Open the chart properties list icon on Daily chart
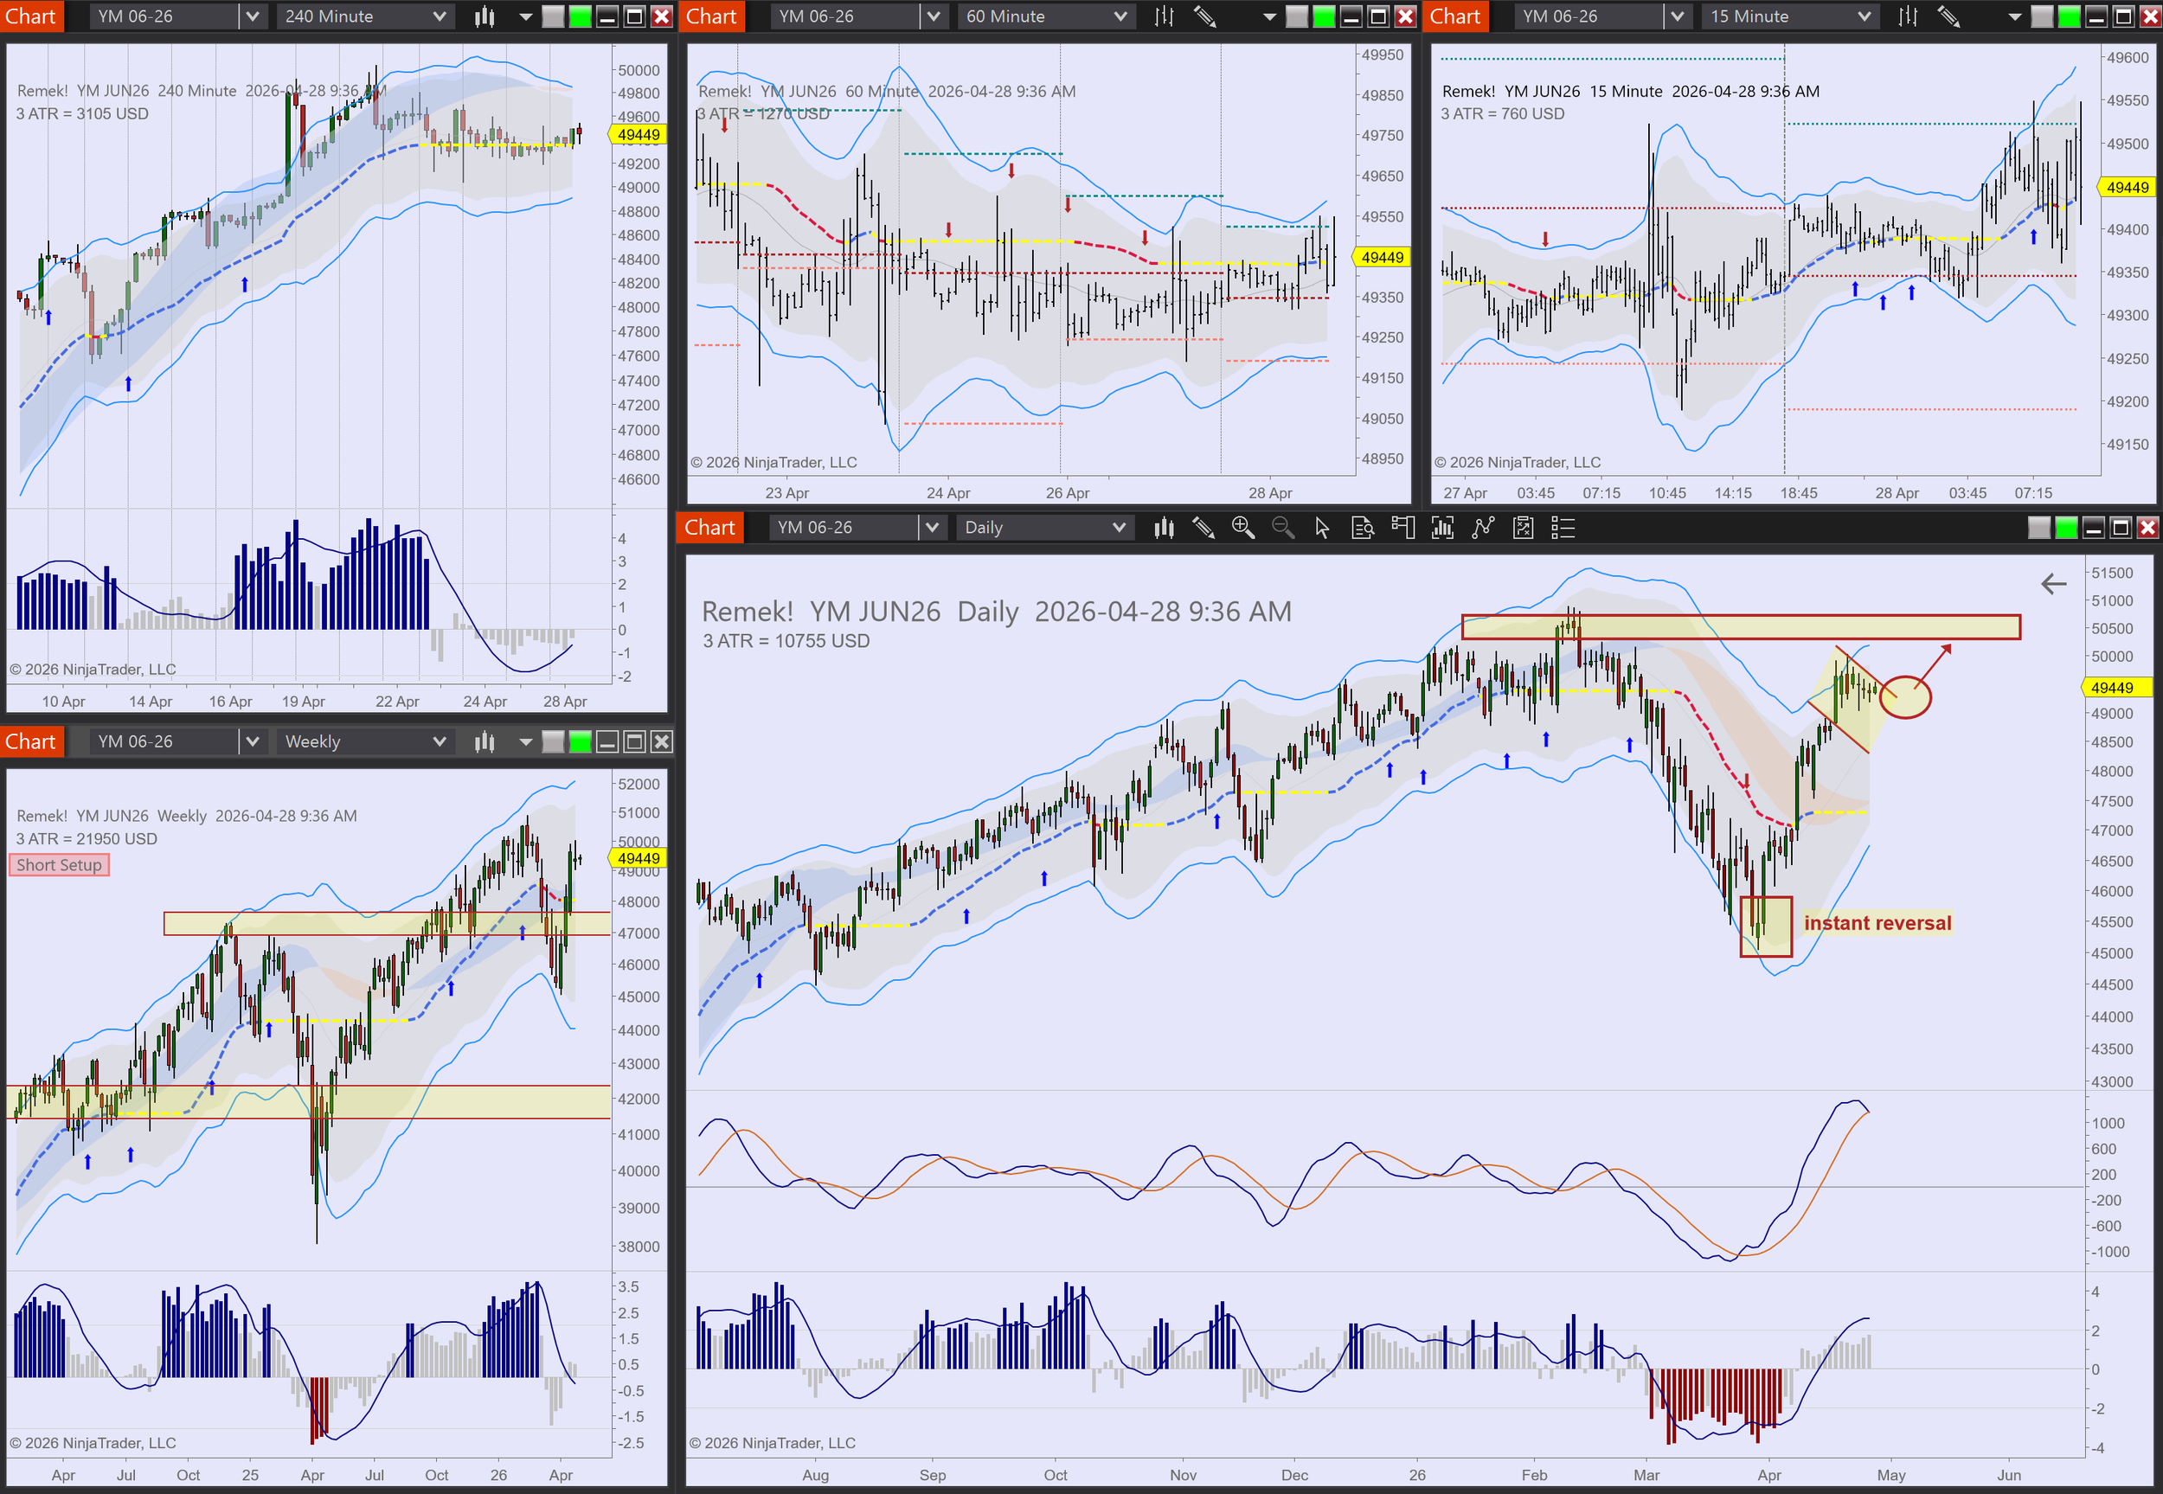2163x1494 pixels. tap(1562, 528)
